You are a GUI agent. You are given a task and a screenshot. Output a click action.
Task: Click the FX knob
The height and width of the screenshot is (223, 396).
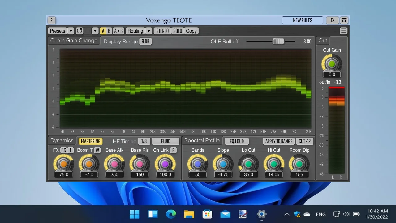click(x=63, y=164)
